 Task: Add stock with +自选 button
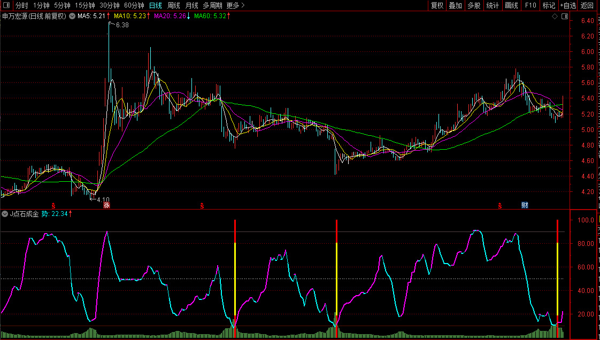568,5
